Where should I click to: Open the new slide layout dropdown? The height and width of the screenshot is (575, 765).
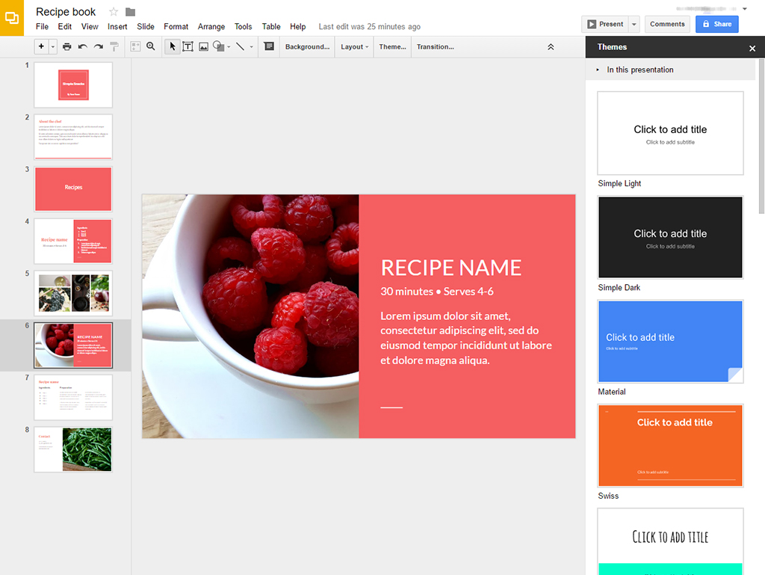tap(52, 46)
